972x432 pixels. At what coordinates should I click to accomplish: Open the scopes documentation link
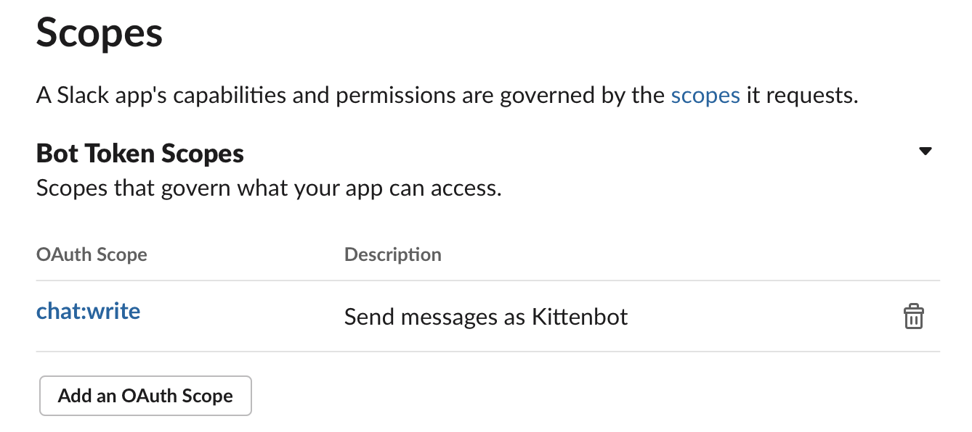coord(705,96)
